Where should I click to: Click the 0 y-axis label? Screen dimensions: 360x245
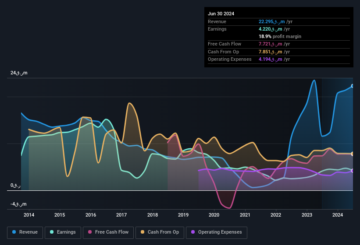(x=15, y=185)
